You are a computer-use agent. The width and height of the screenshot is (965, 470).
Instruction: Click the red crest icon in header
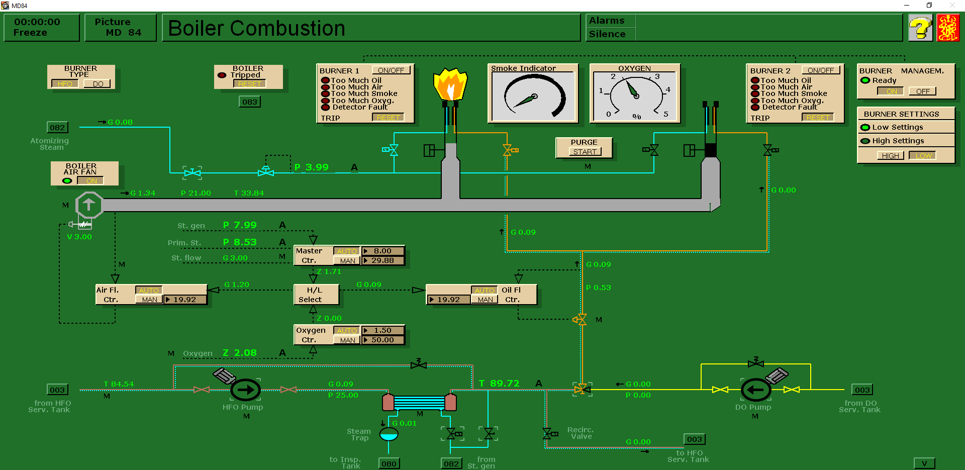(948, 28)
